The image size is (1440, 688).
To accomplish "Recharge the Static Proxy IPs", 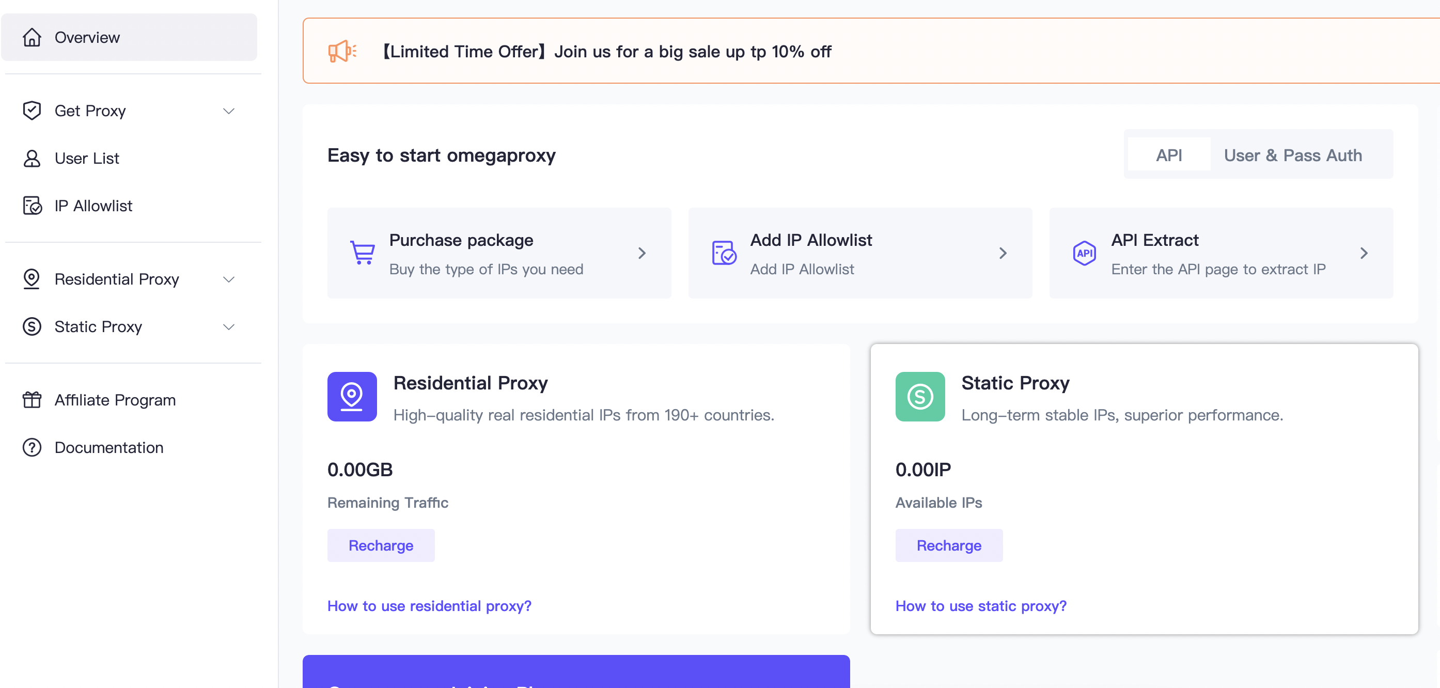I will (949, 545).
